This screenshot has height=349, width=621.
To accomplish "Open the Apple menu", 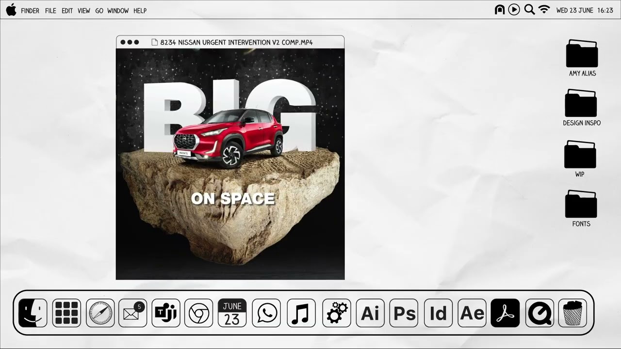I will 11,10.
